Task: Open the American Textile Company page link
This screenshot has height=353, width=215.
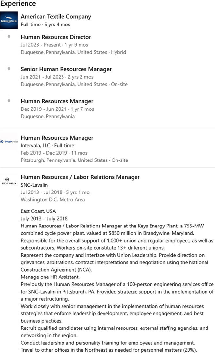Action: [x=56, y=17]
